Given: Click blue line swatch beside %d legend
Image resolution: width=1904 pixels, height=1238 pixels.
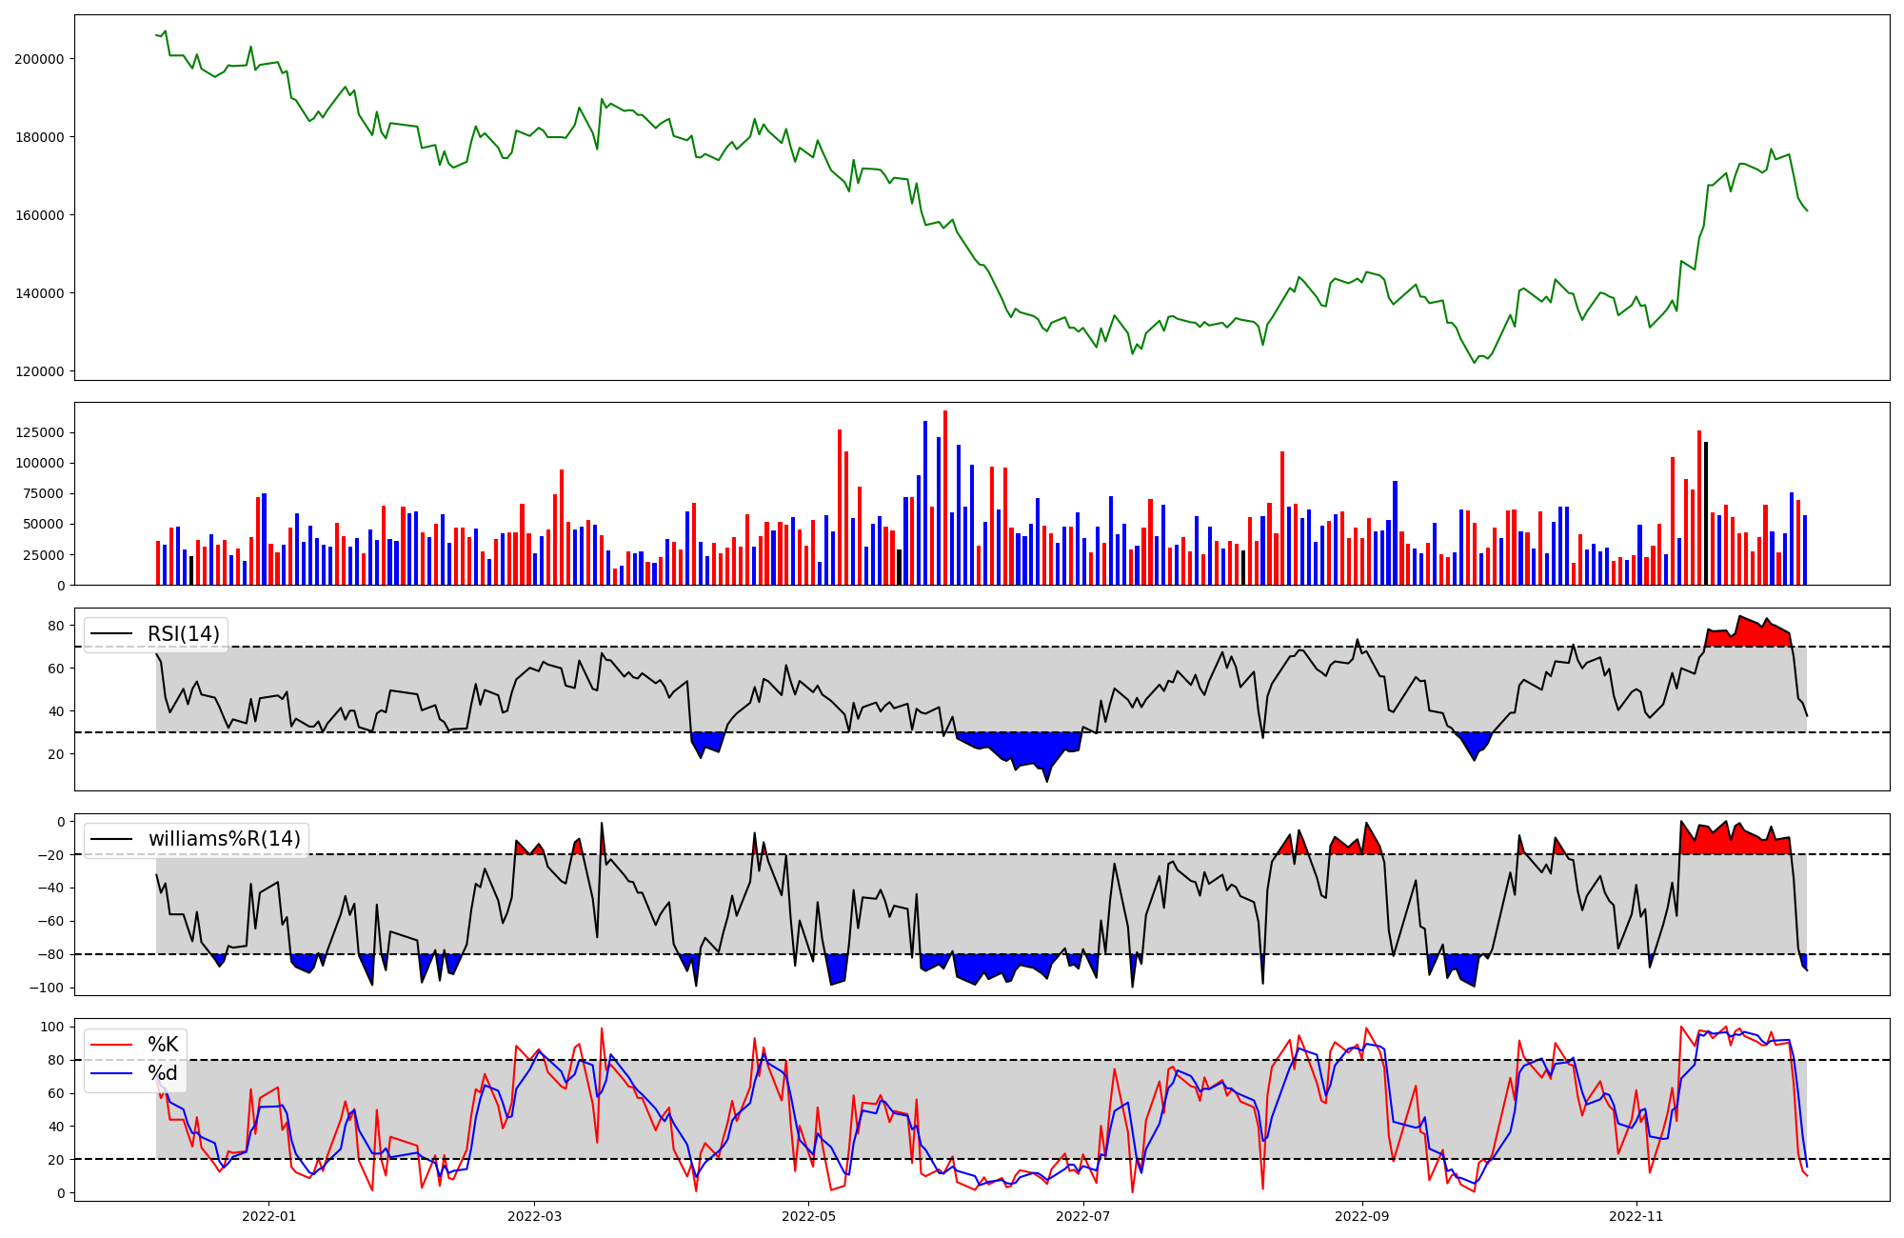Looking at the screenshot, I should click(111, 1073).
